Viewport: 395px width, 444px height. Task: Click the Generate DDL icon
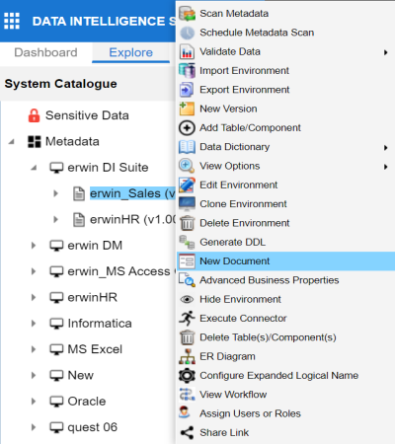[x=187, y=242]
